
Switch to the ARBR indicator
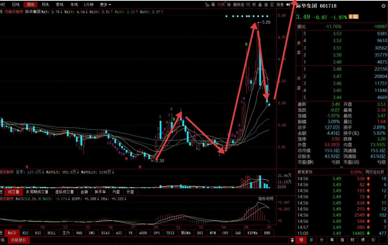(143, 233)
